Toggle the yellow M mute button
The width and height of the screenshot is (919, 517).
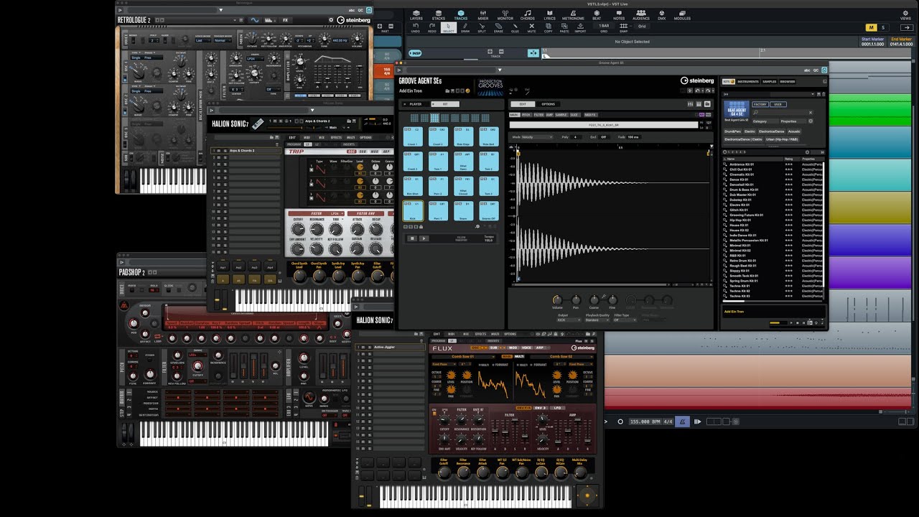(871, 27)
